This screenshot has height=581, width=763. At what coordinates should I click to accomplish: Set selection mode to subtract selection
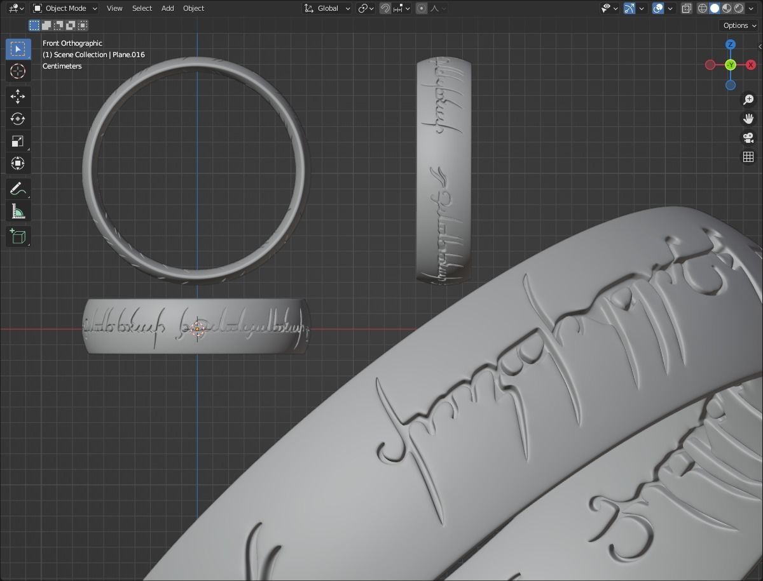[x=58, y=25]
